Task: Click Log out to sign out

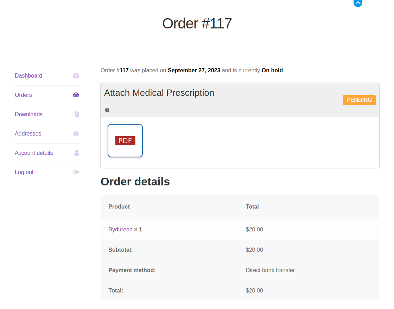Action: [24, 172]
